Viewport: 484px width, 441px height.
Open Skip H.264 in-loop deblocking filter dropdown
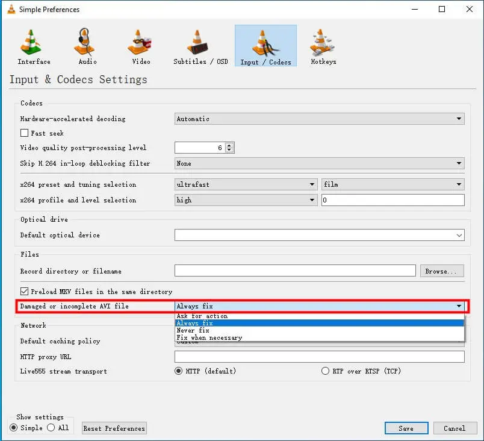point(319,163)
